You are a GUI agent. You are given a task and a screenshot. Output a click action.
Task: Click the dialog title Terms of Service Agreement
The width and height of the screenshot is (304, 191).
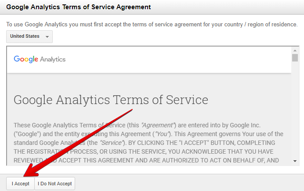pyautogui.click(x=78, y=7)
